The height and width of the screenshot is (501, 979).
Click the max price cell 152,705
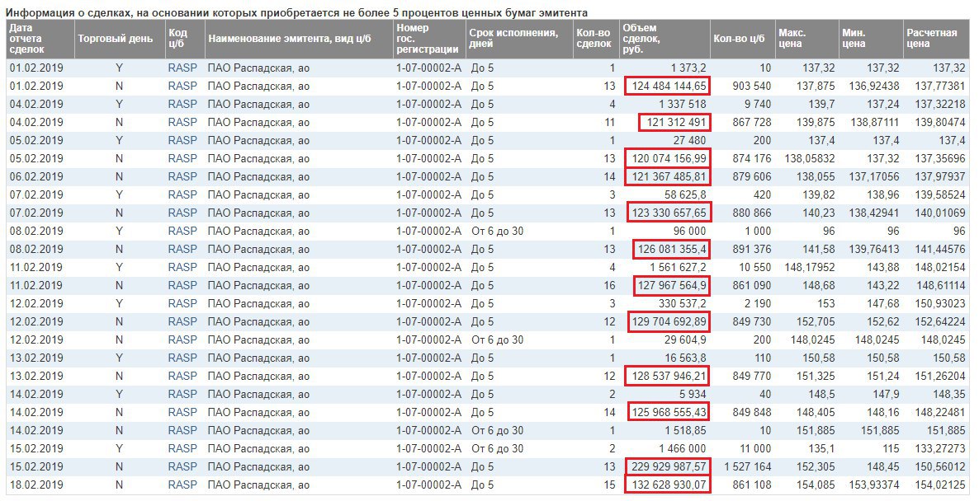click(x=815, y=321)
